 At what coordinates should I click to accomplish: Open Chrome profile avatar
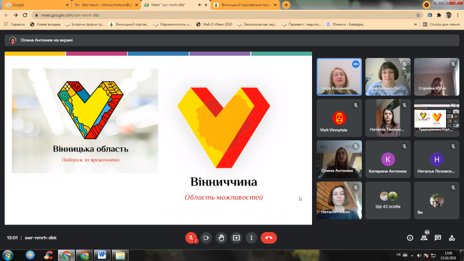448,15
